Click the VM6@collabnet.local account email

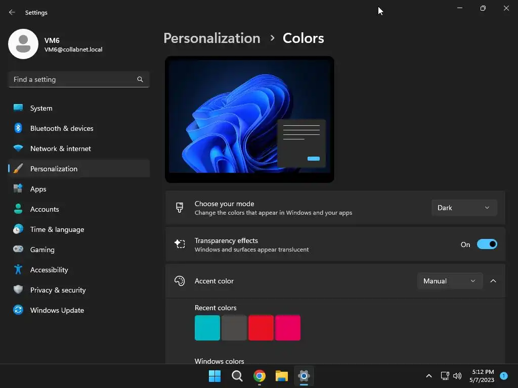[x=73, y=50]
